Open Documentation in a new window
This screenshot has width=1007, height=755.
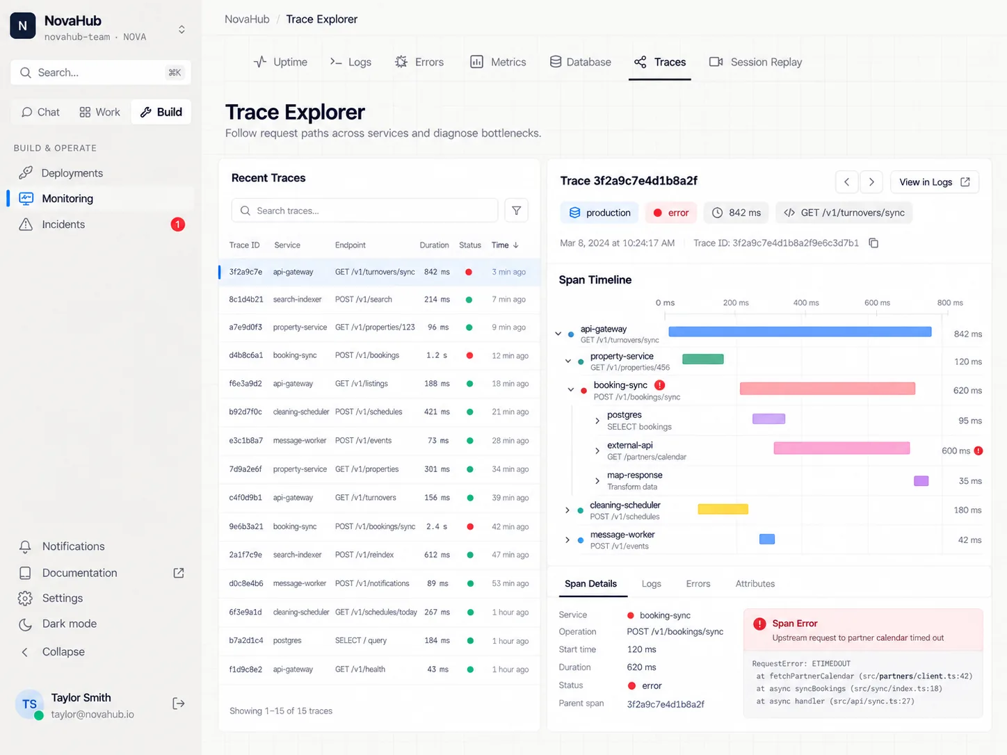coord(101,573)
